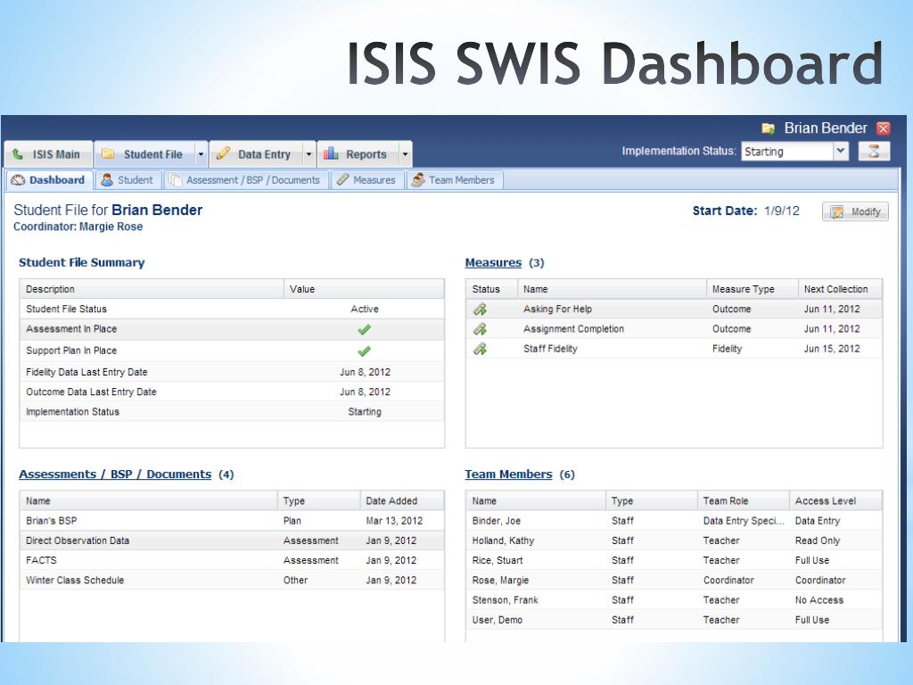This screenshot has height=685, width=913.
Task: Select the Staff Fidelity measure row
Action: click(x=674, y=349)
